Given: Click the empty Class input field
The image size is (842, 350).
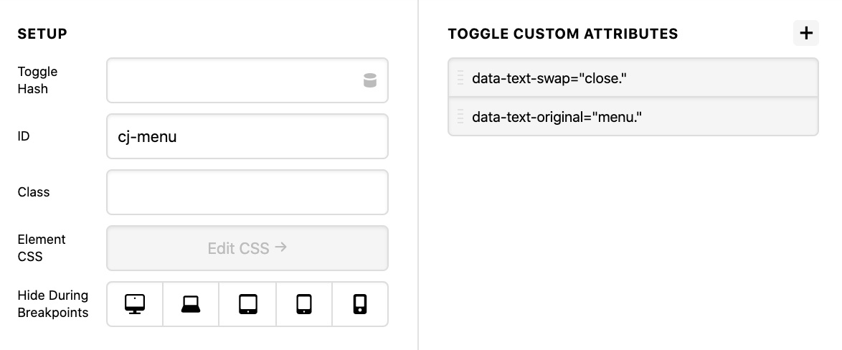Looking at the screenshot, I should pos(247,192).
